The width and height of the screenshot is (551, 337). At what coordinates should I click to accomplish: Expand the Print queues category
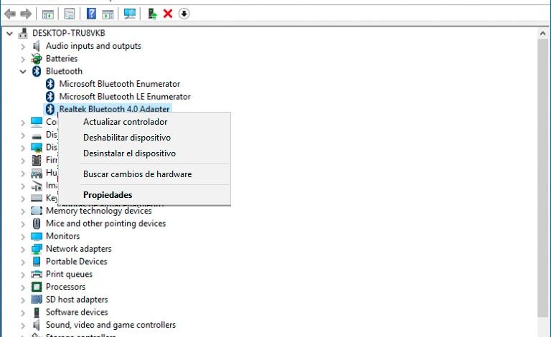[23, 275]
